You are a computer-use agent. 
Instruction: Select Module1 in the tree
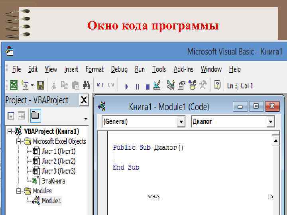tap(51, 201)
